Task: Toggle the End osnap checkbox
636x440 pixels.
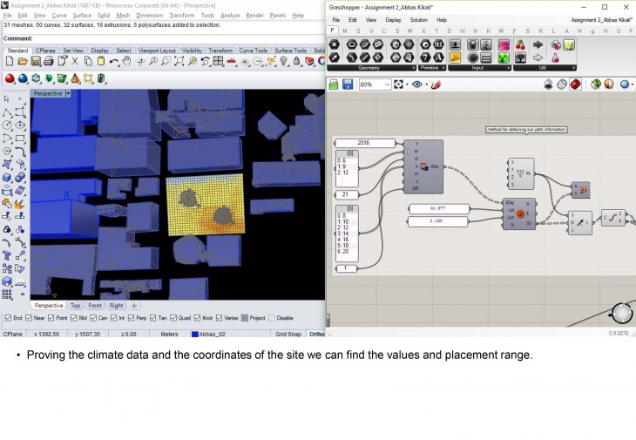Action: 8,318
